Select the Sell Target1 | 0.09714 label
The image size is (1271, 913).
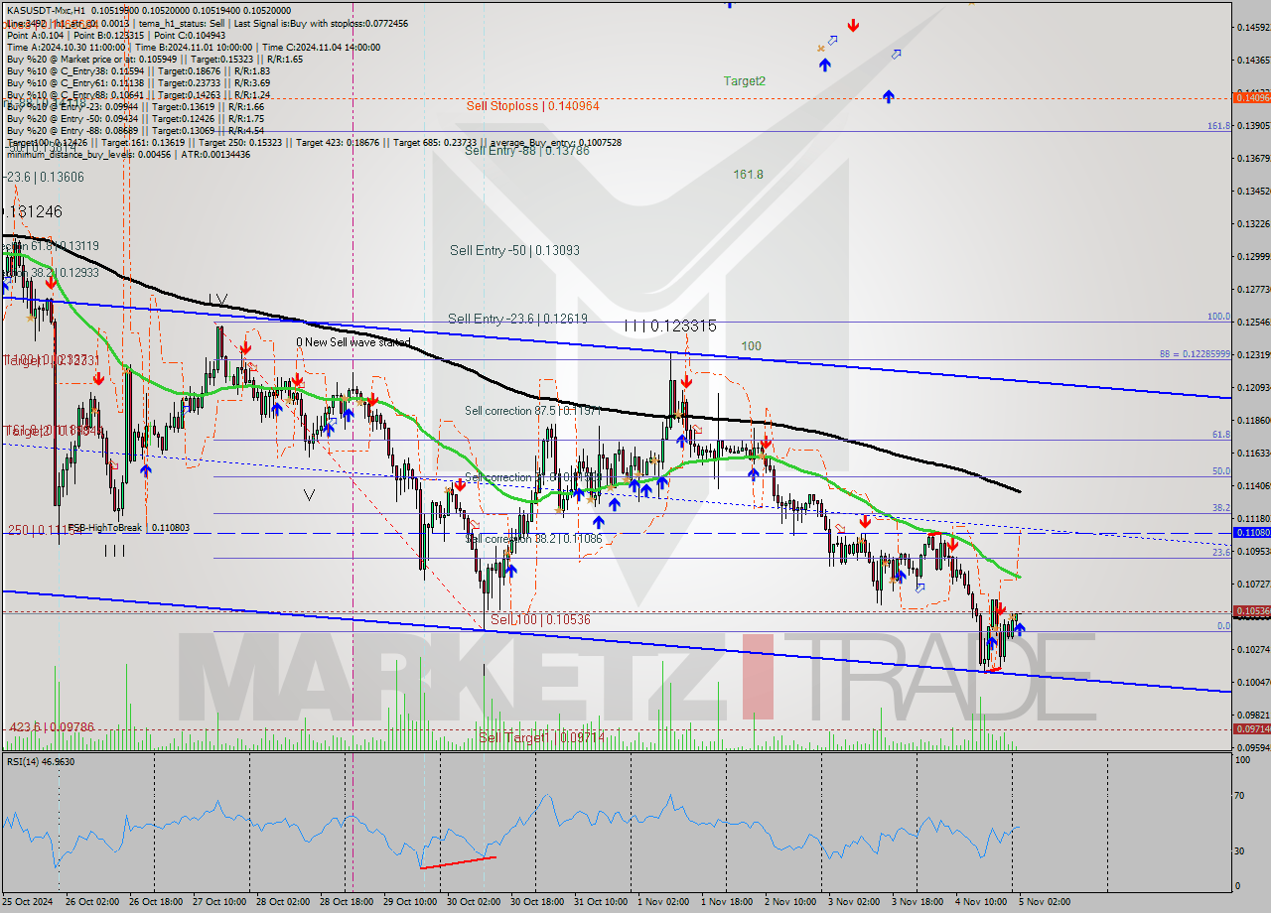(x=541, y=737)
